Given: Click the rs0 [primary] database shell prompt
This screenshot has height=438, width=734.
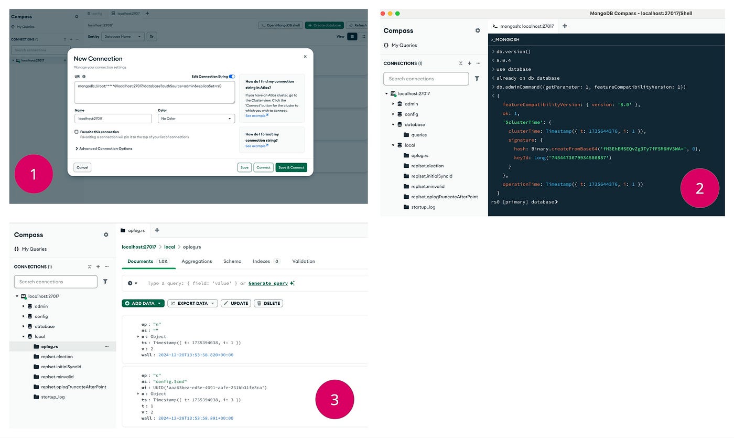Looking at the screenshot, I should pyautogui.click(x=524, y=201).
